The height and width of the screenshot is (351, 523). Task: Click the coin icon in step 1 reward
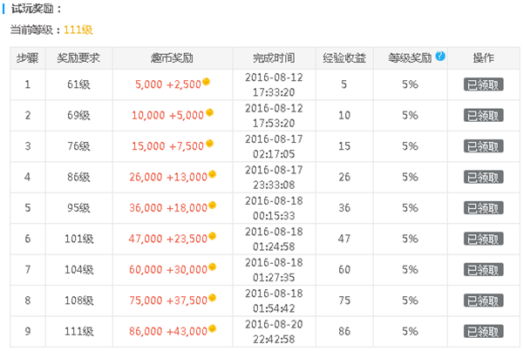(206, 81)
